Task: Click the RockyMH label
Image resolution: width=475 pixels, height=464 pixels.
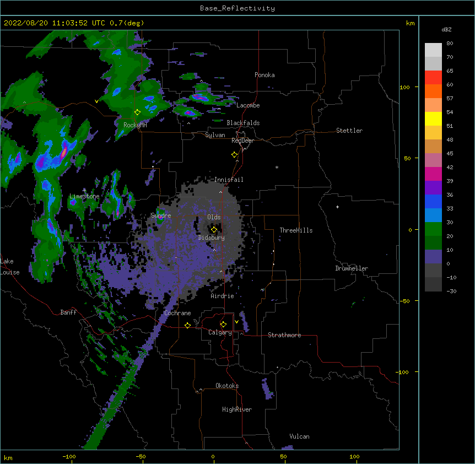Action: (x=135, y=125)
